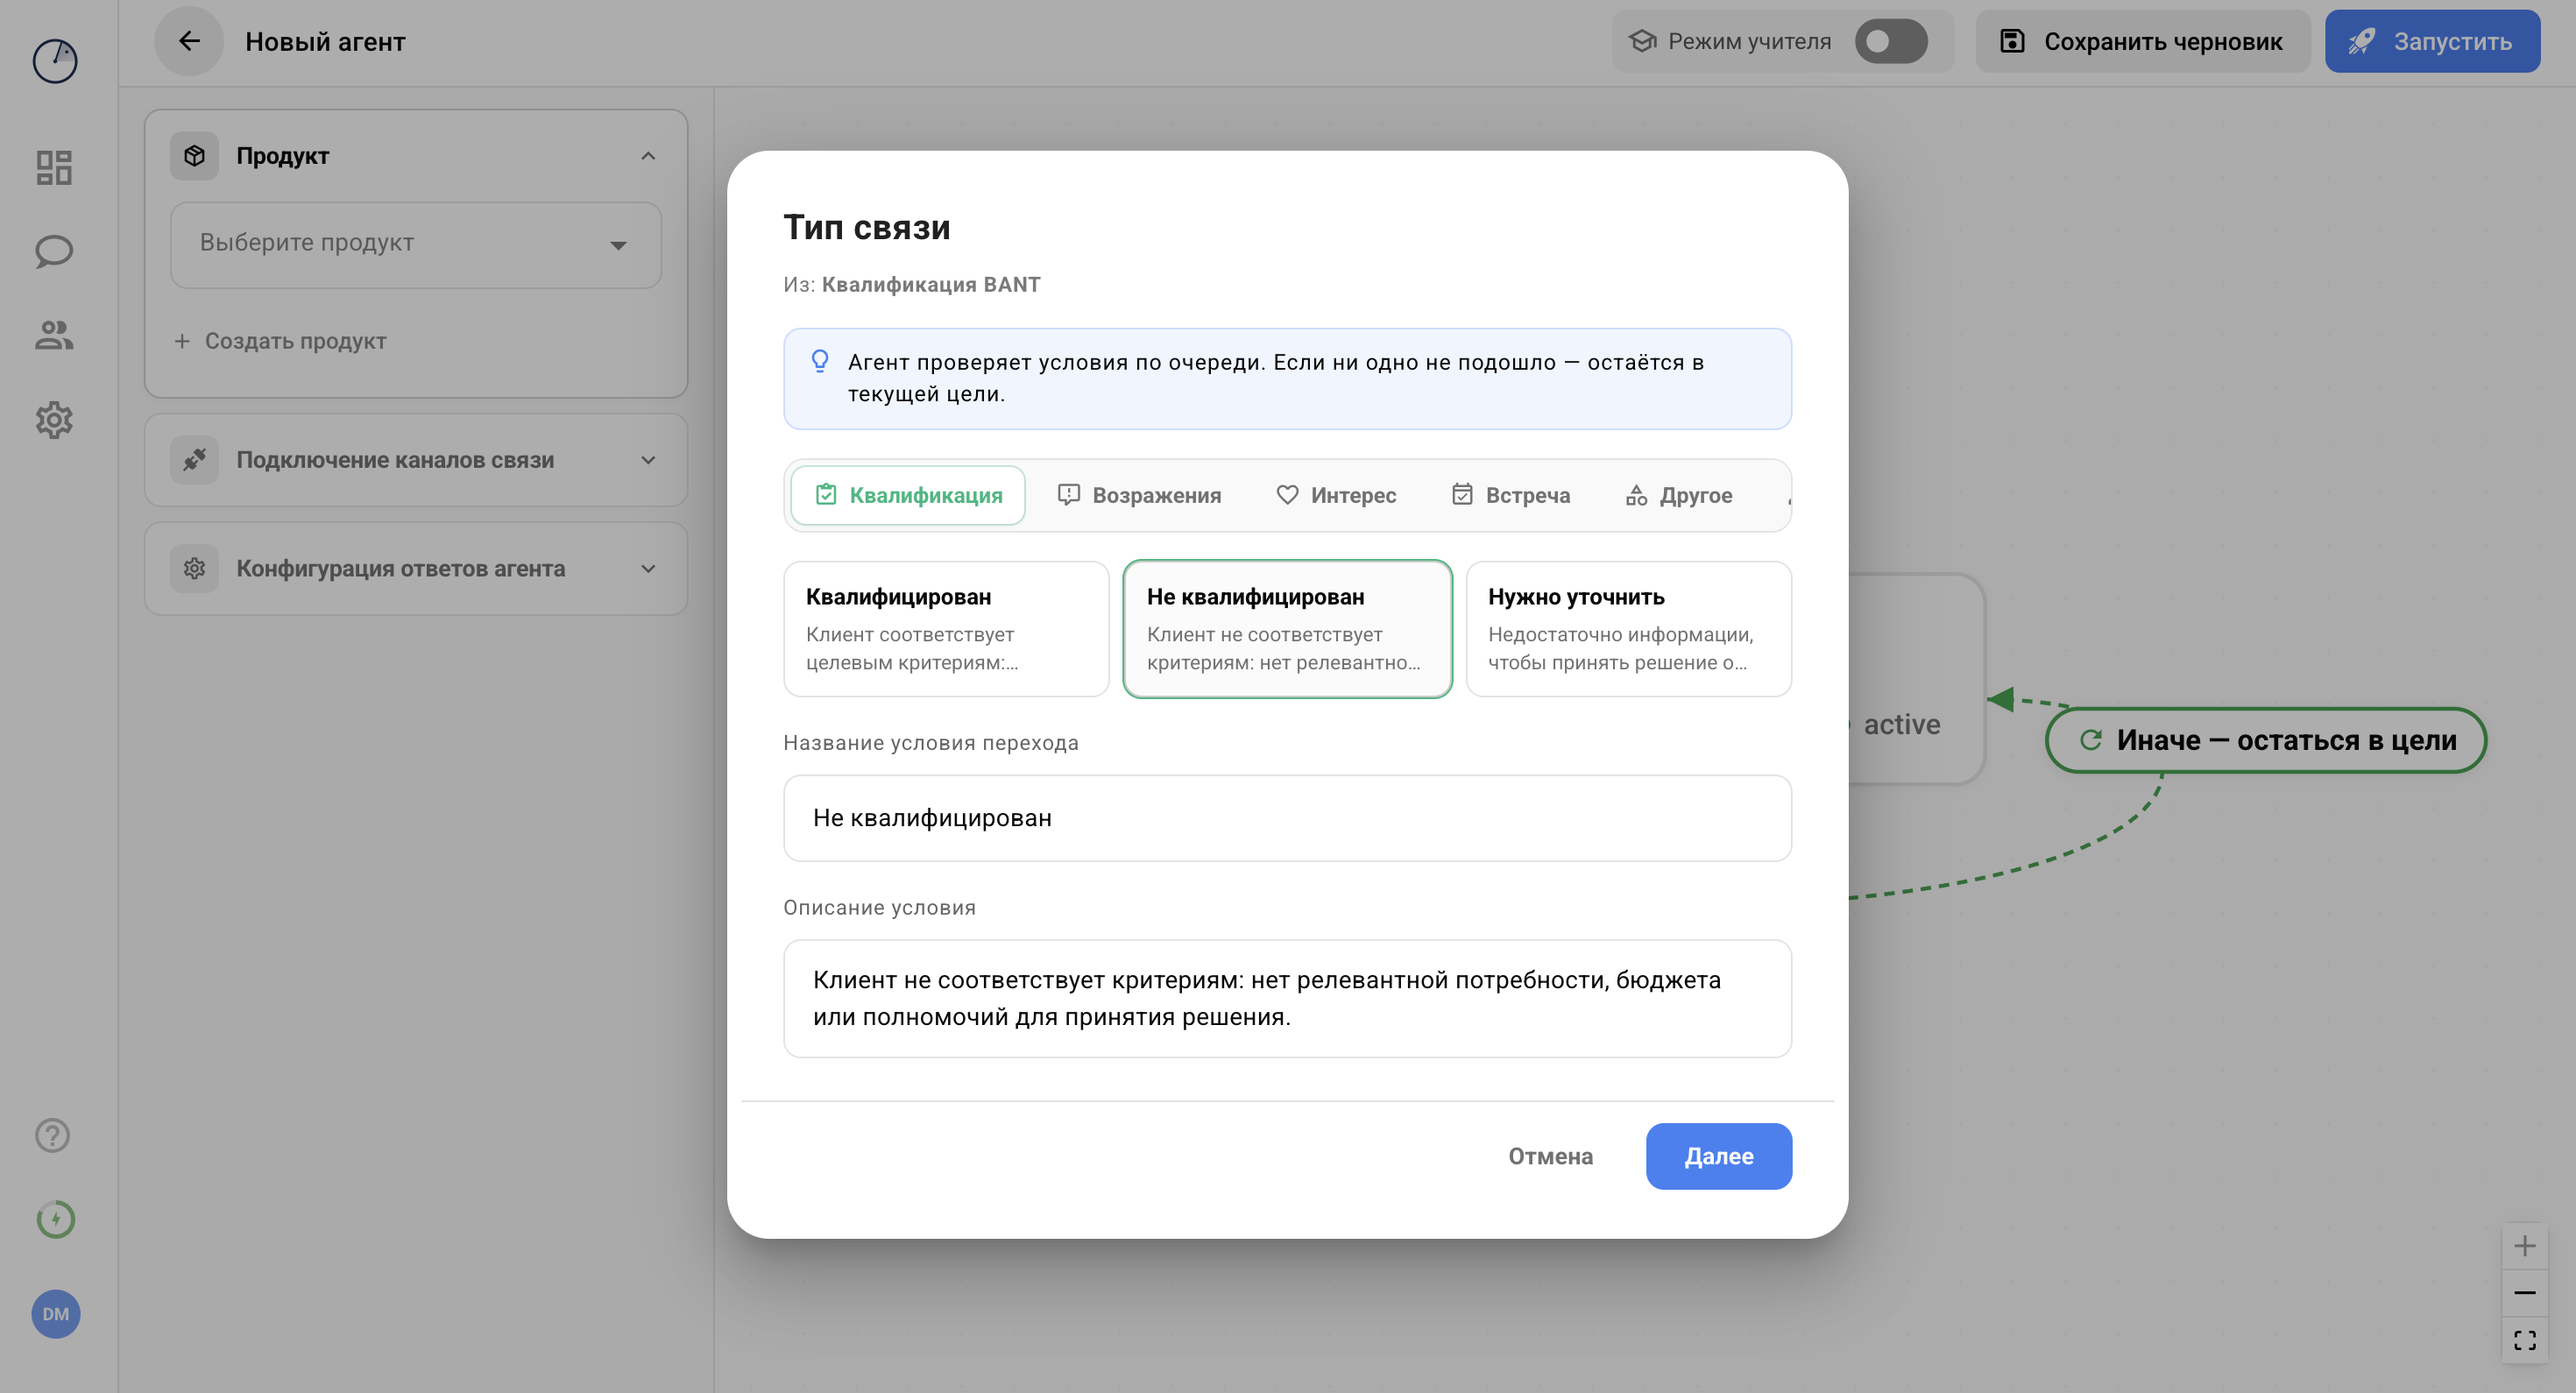The height and width of the screenshot is (1393, 2576).
Task: Zoom in canvas with plus icon
Action: pyautogui.click(x=2524, y=1246)
